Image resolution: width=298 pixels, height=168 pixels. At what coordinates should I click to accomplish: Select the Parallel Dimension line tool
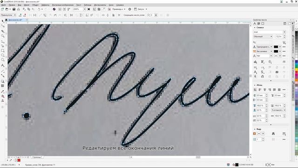[x=3, y=71]
